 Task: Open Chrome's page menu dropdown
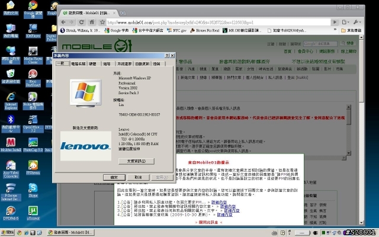pyautogui.click(x=345, y=23)
